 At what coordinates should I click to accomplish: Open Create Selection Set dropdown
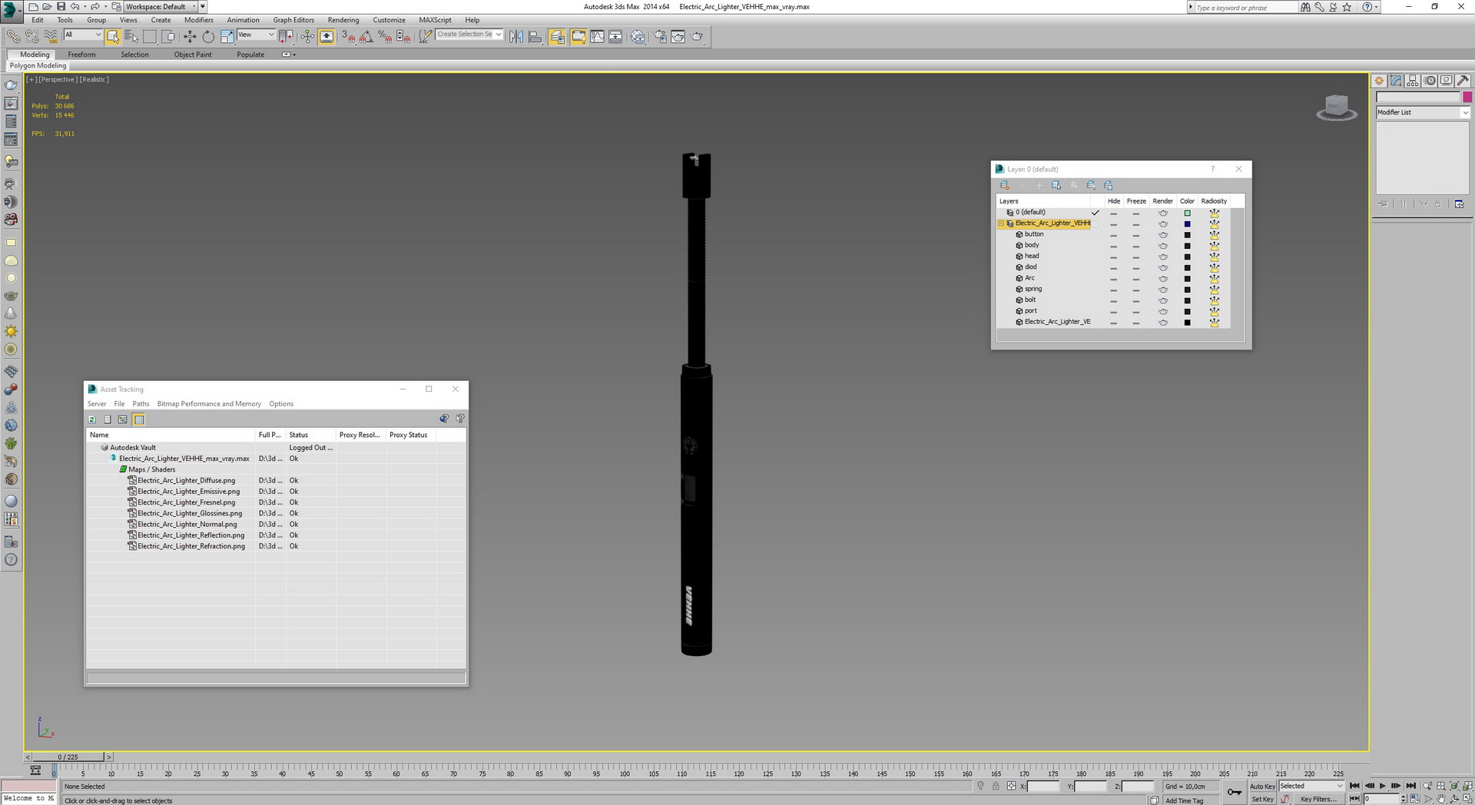coord(469,35)
